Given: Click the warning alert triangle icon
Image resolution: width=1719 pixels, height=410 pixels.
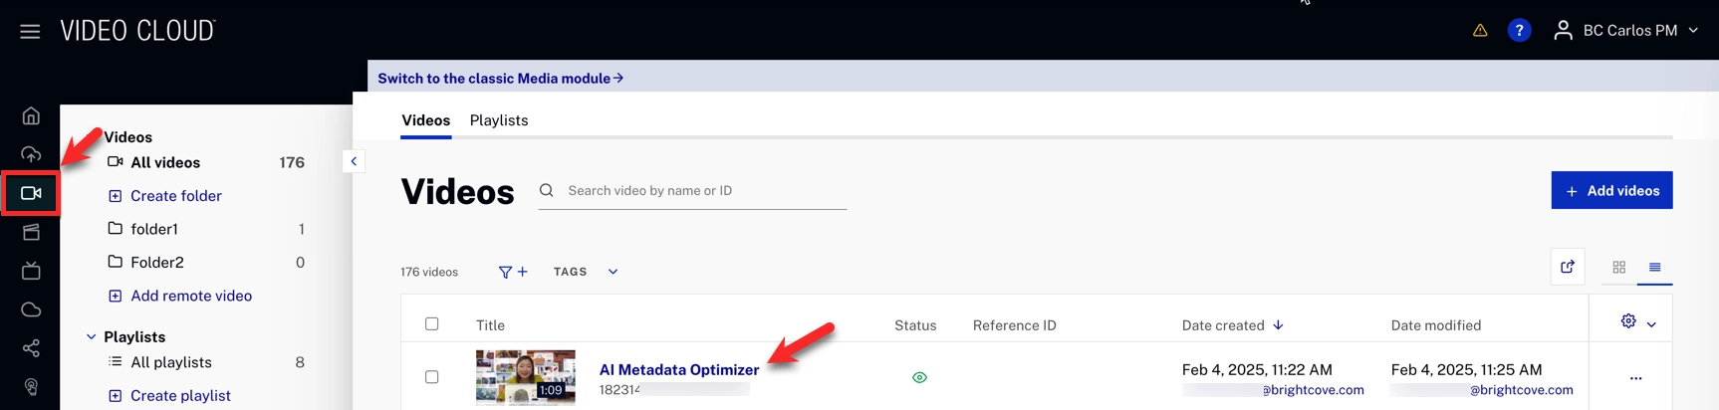Looking at the screenshot, I should click(1480, 31).
